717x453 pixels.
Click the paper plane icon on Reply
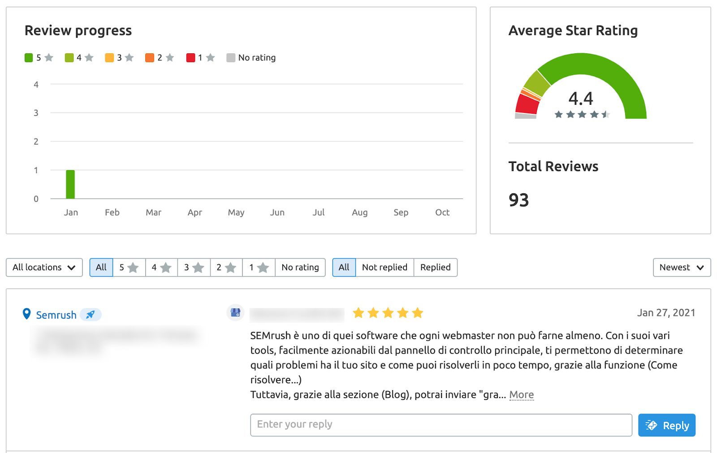coord(651,425)
